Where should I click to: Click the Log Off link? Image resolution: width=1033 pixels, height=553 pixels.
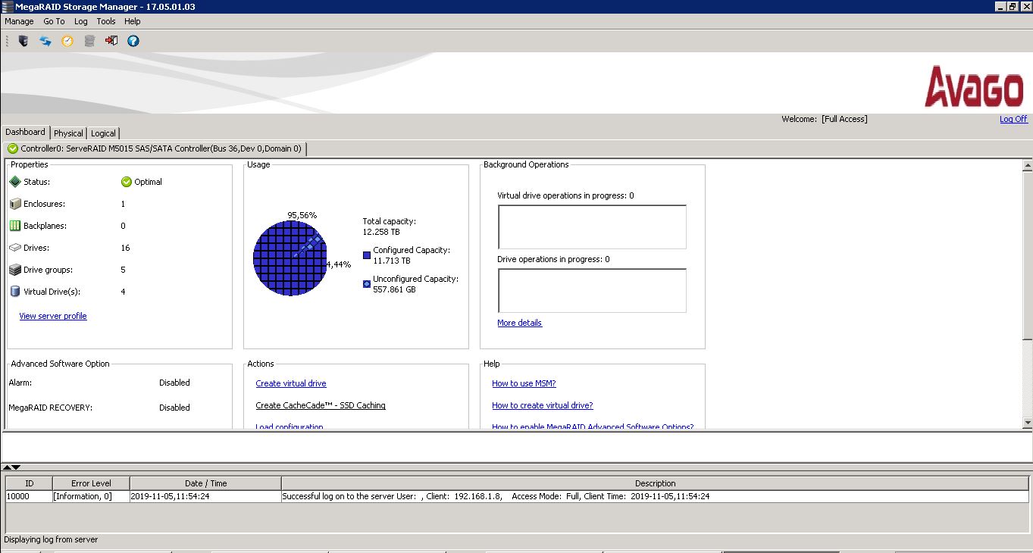click(x=1013, y=119)
